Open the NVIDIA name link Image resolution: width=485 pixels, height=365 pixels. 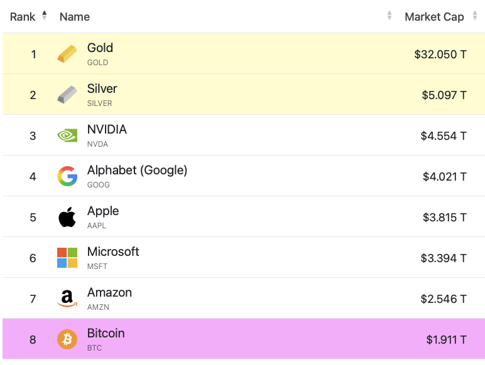(107, 130)
